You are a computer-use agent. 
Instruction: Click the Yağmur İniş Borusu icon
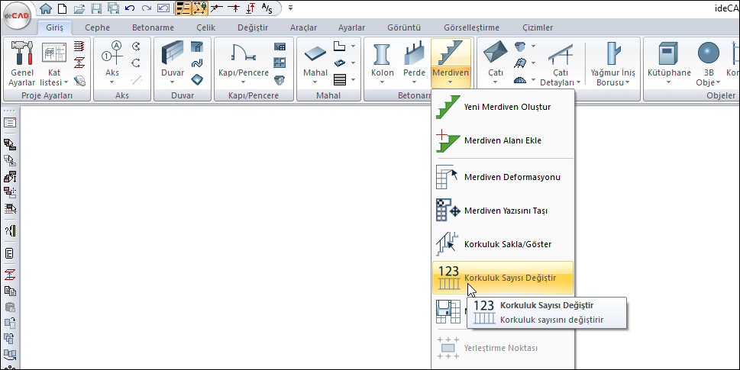point(612,55)
